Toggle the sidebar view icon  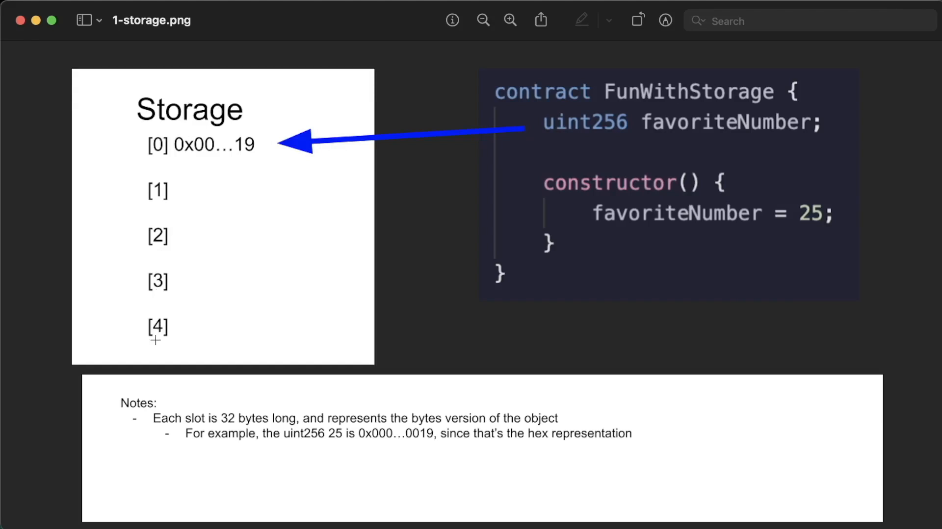(x=84, y=20)
